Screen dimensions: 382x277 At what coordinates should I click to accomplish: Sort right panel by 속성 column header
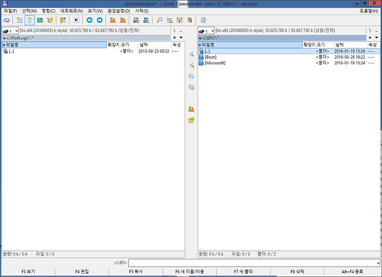374,45
